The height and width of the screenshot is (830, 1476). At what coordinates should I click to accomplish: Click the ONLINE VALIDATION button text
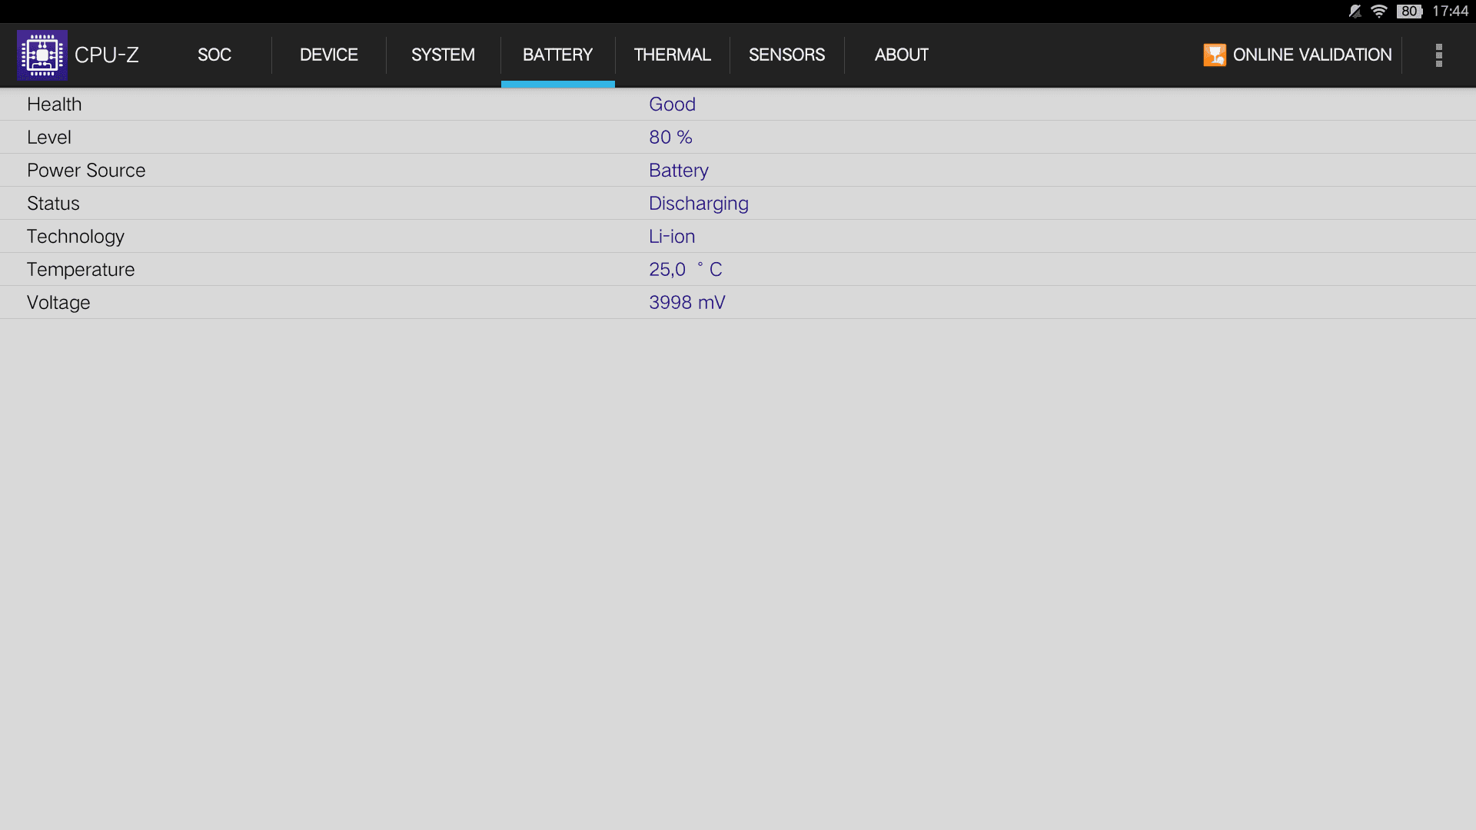click(1312, 55)
